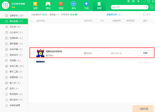Sort by 安装时间 column header
Screen dimensions: 155x112
[x=117, y=21]
